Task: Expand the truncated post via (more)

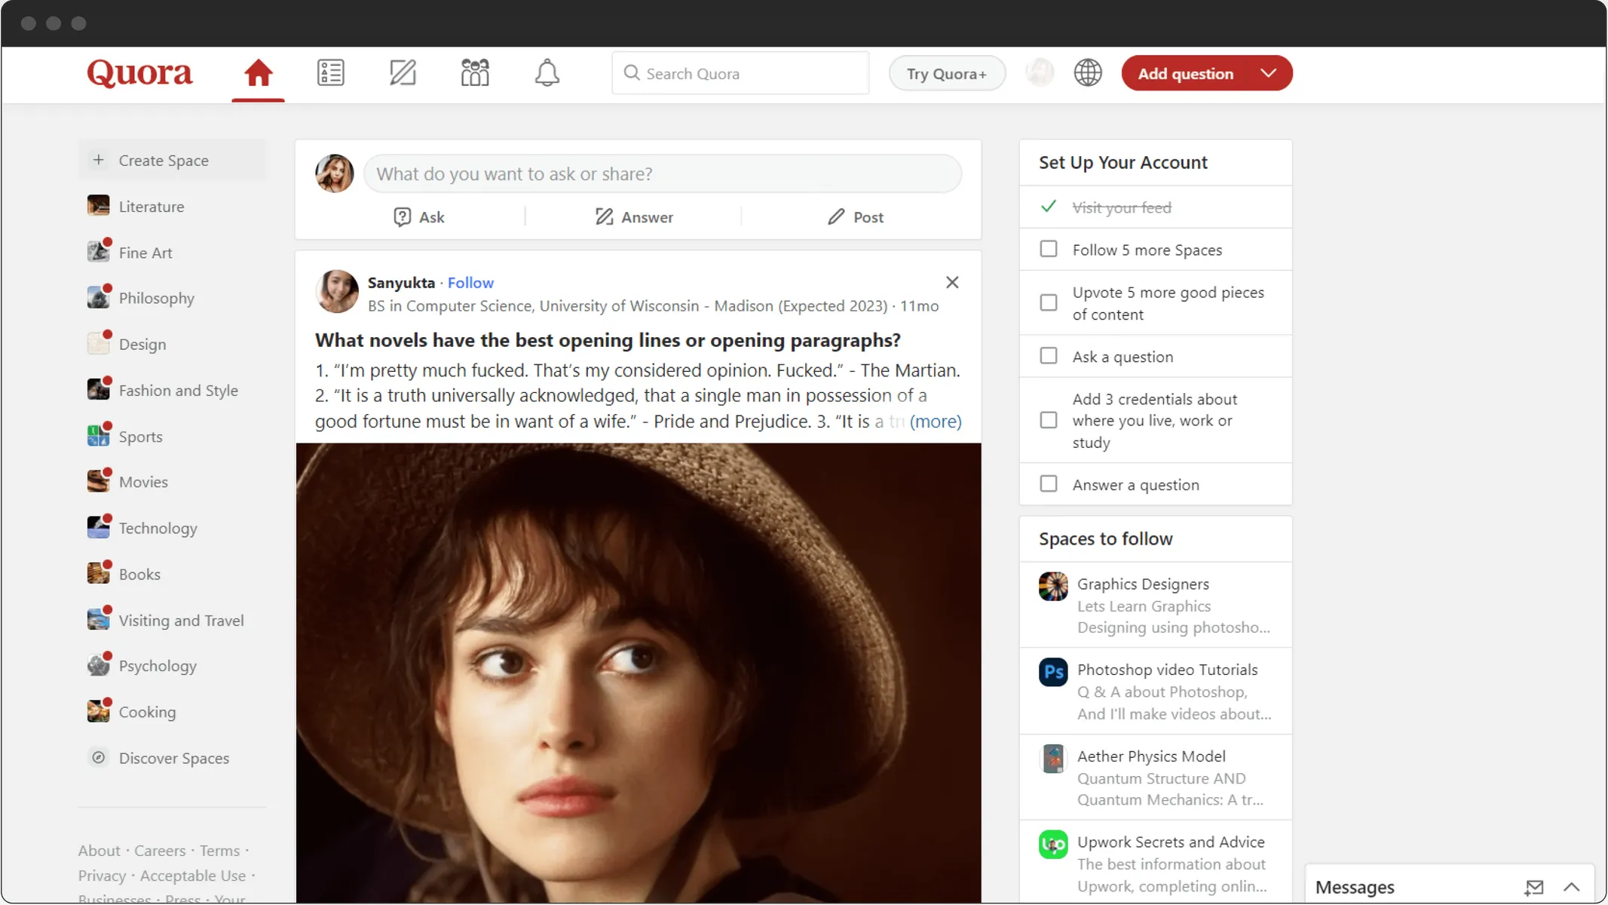Action: point(936,422)
